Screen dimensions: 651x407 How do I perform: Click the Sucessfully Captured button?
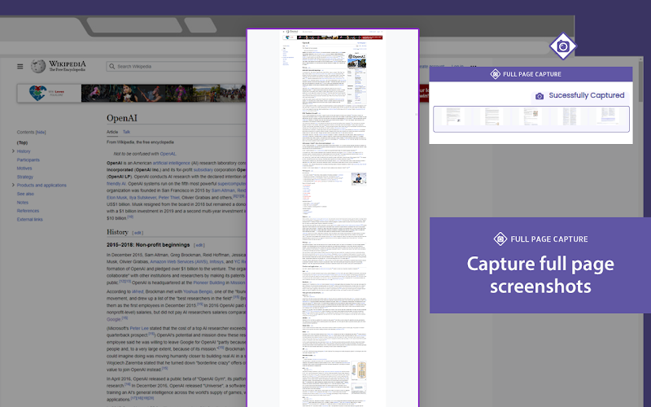click(x=580, y=95)
